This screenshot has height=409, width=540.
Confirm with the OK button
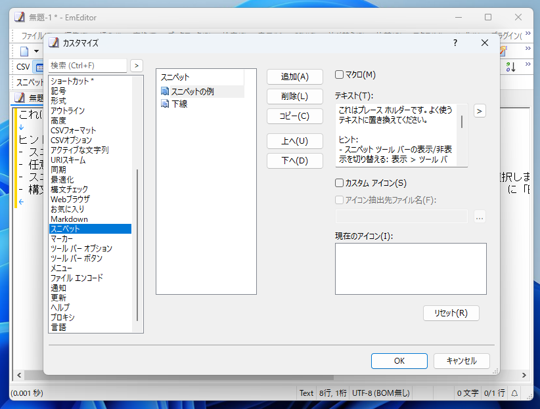click(399, 361)
